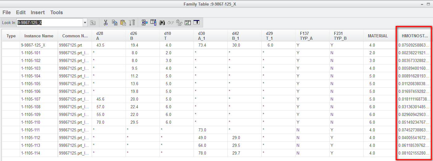Image resolution: width=433 pixels, height=161 pixels.
Task: Click the HMOTNOST... column header
Action: 415,36
